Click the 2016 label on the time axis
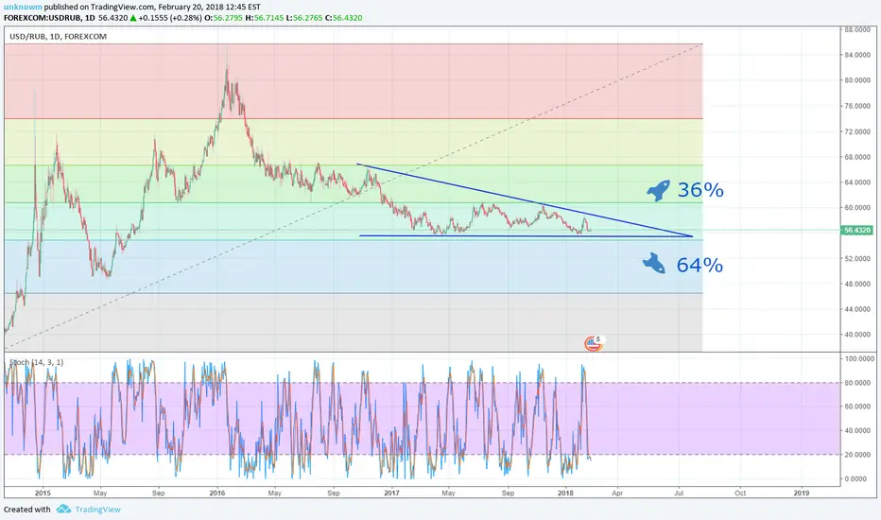Image resolution: width=881 pixels, height=520 pixels. 216,493
